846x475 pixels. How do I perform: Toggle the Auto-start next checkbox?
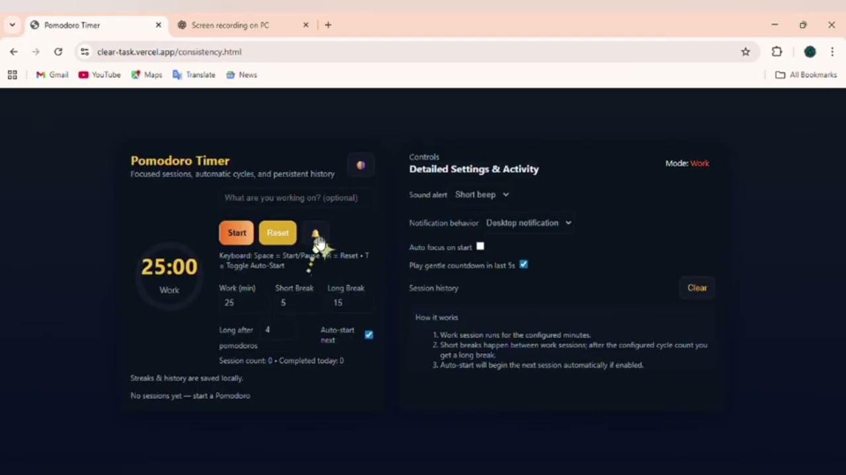369,335
